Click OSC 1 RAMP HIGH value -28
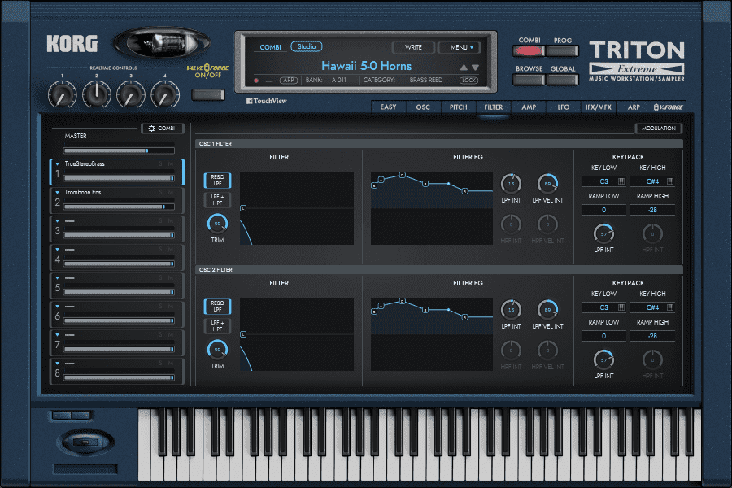This screenshot has height=488, width=732. pos(652,210)
